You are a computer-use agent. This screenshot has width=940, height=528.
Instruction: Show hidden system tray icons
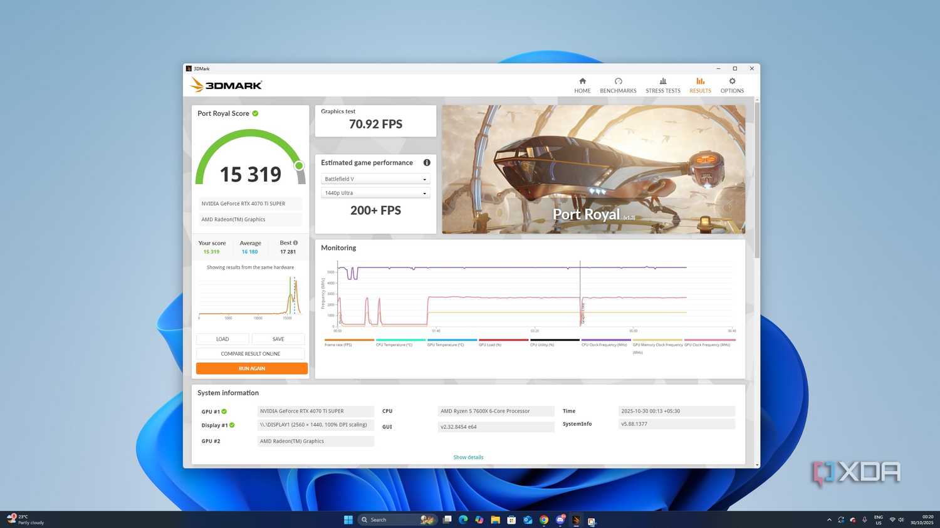(829, 520)
